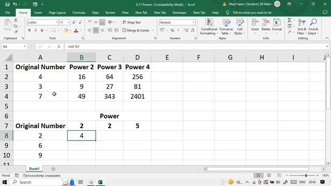
Task: Open the font size dropdown
Action: (x=68, y=22)
